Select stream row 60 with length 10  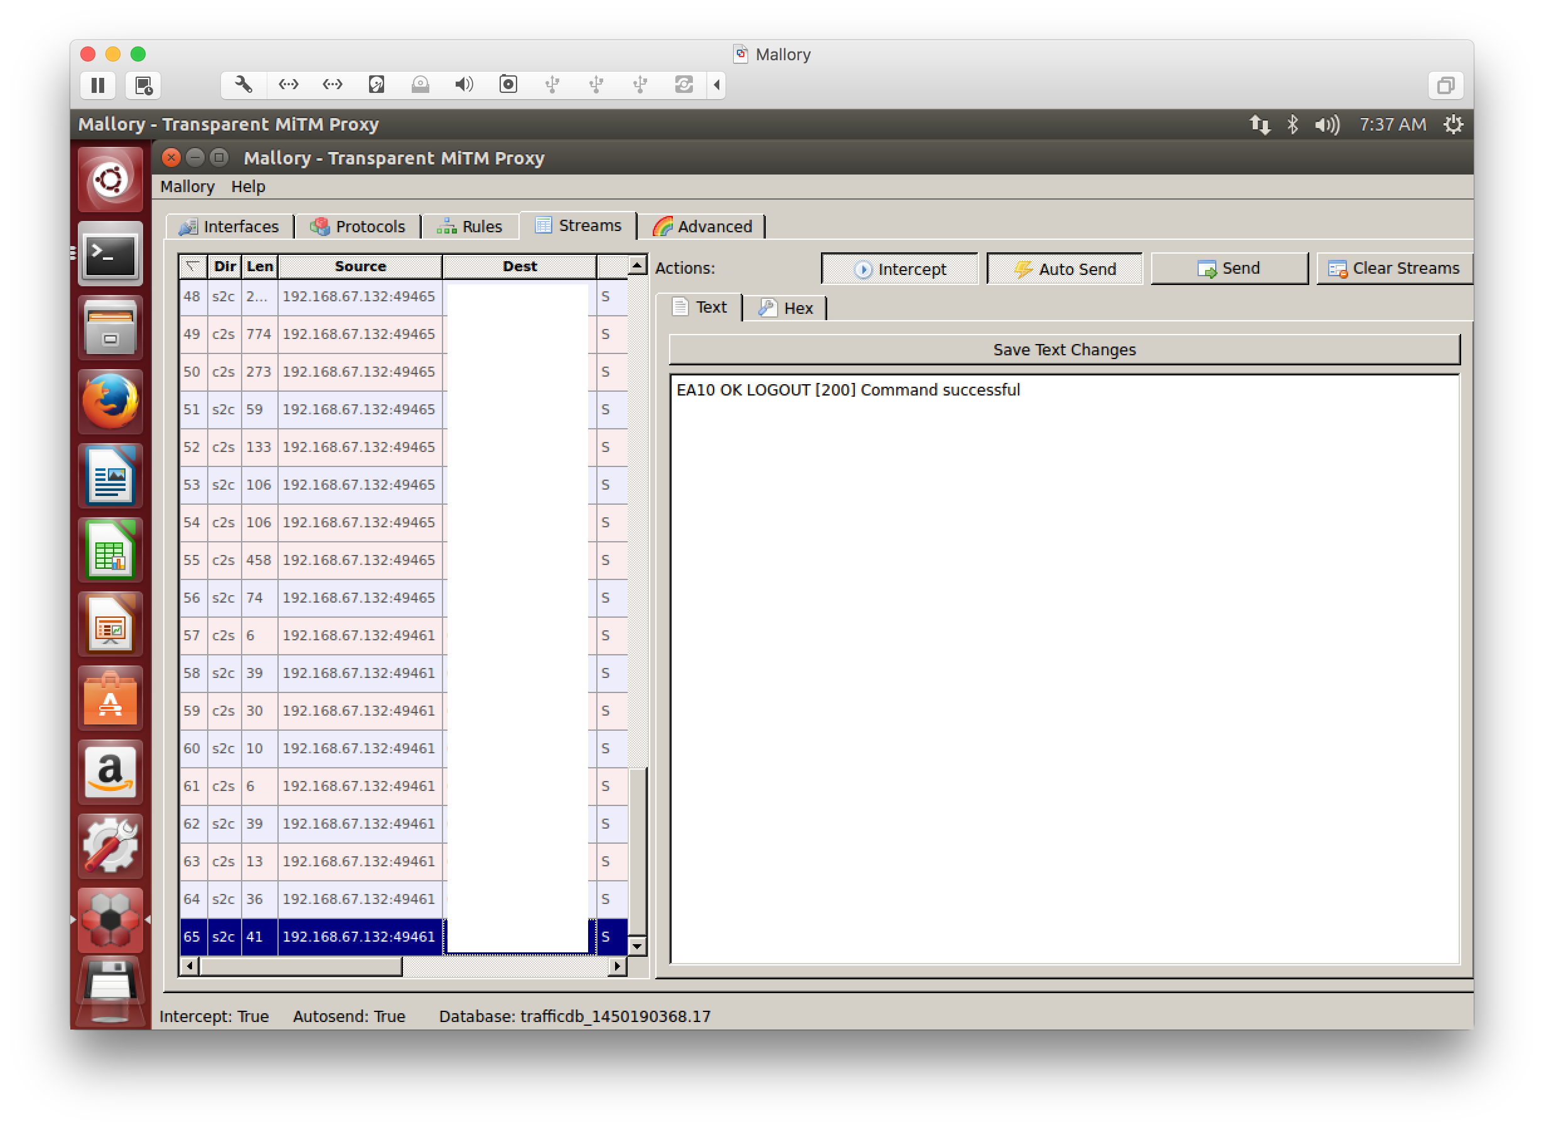404,748
